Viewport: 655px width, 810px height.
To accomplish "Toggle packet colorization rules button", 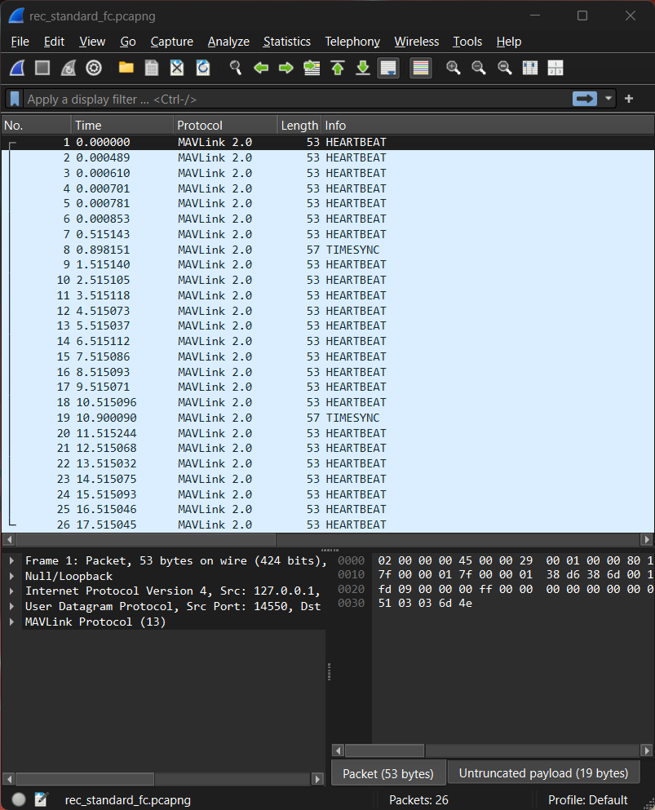I will pyautogui.click(x=420, y=69).
